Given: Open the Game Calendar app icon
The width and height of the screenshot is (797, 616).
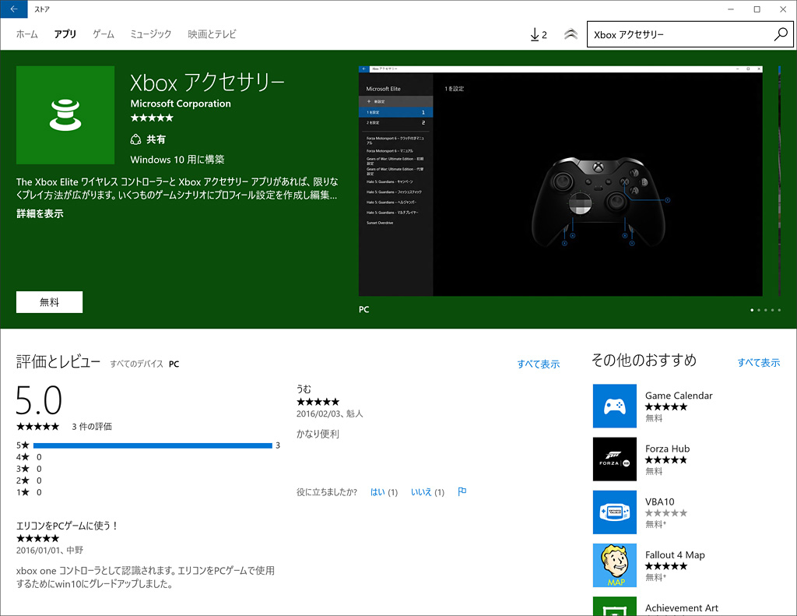Looking at the screenshot, I should click(x=614, y=406).
